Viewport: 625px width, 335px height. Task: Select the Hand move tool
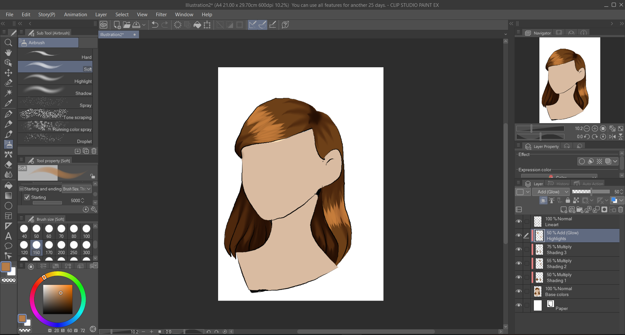(8, 53)
